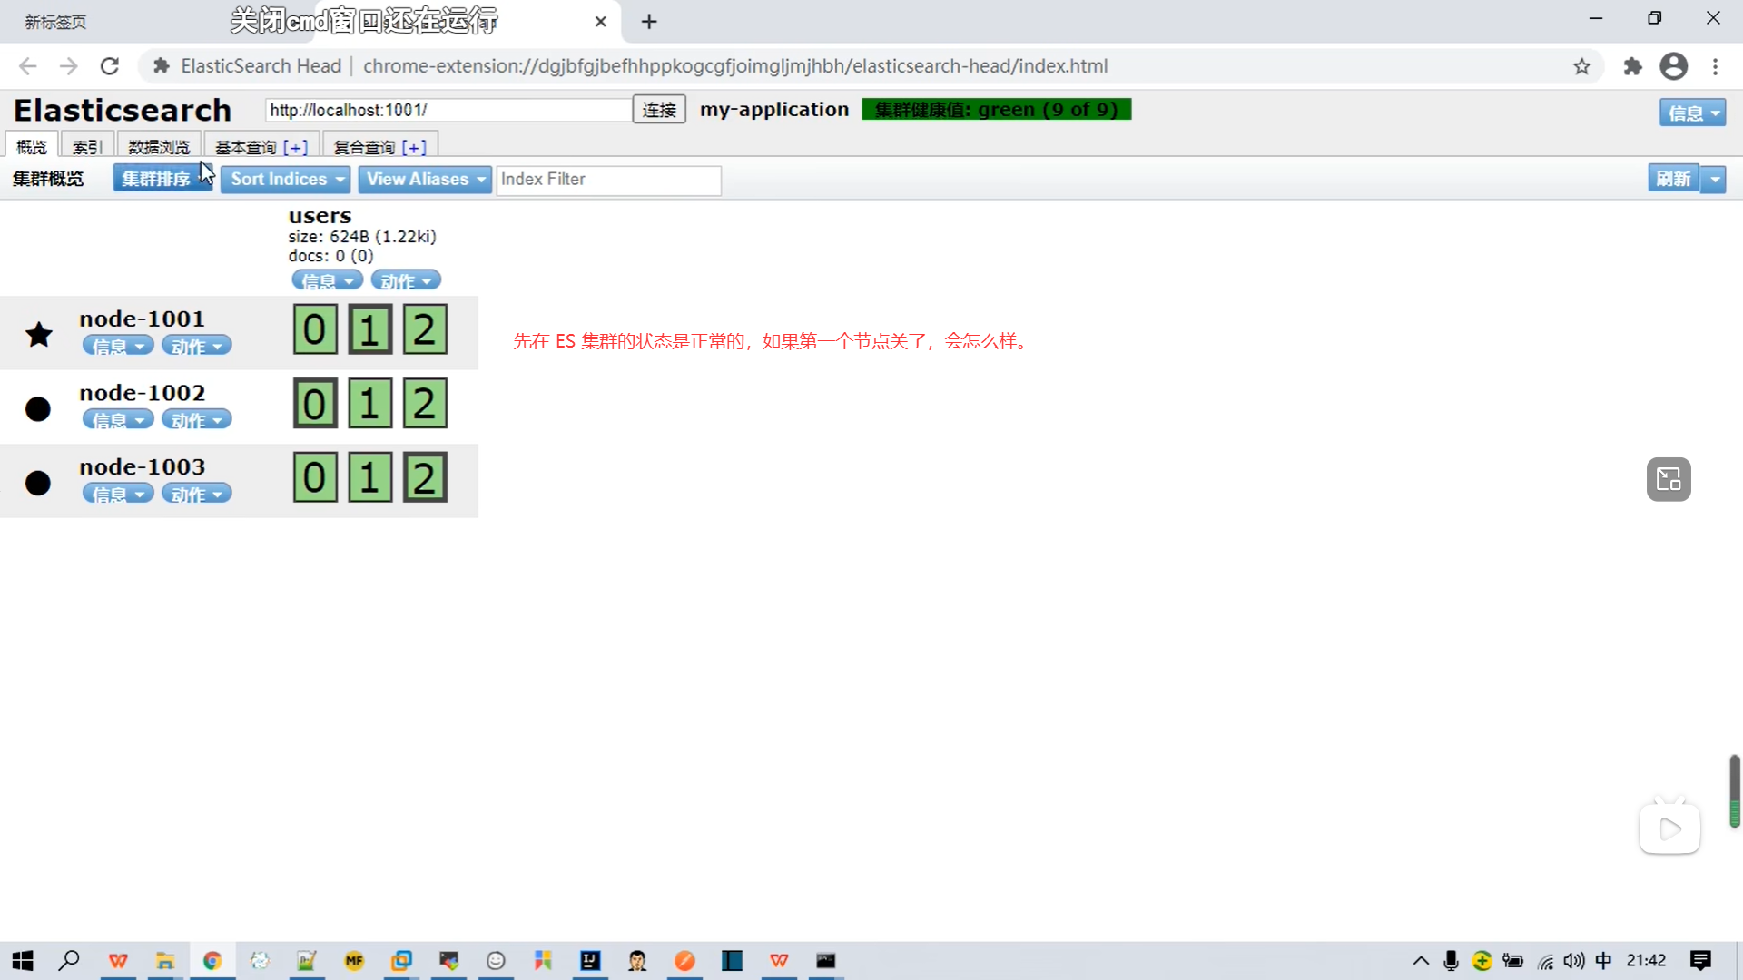Open Chrome extensions puzzle icon
This screenshot has width=1743, height=980.
(x=1632, y=66)
